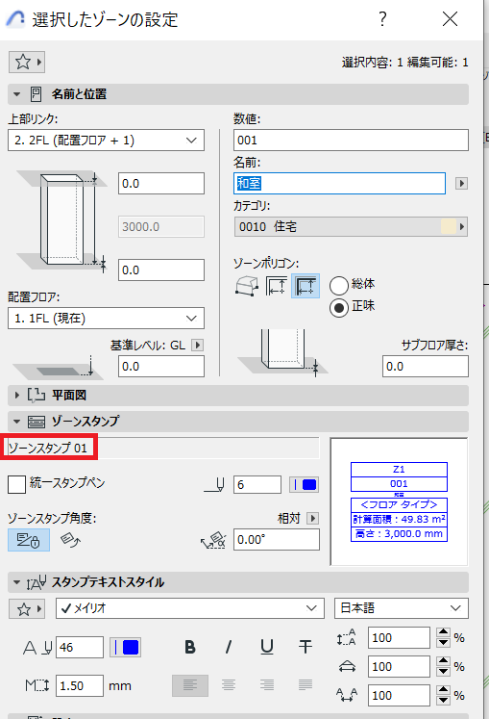Align stamp text right
The height and width of the screenshot is (719, 489).
[267, 686]
